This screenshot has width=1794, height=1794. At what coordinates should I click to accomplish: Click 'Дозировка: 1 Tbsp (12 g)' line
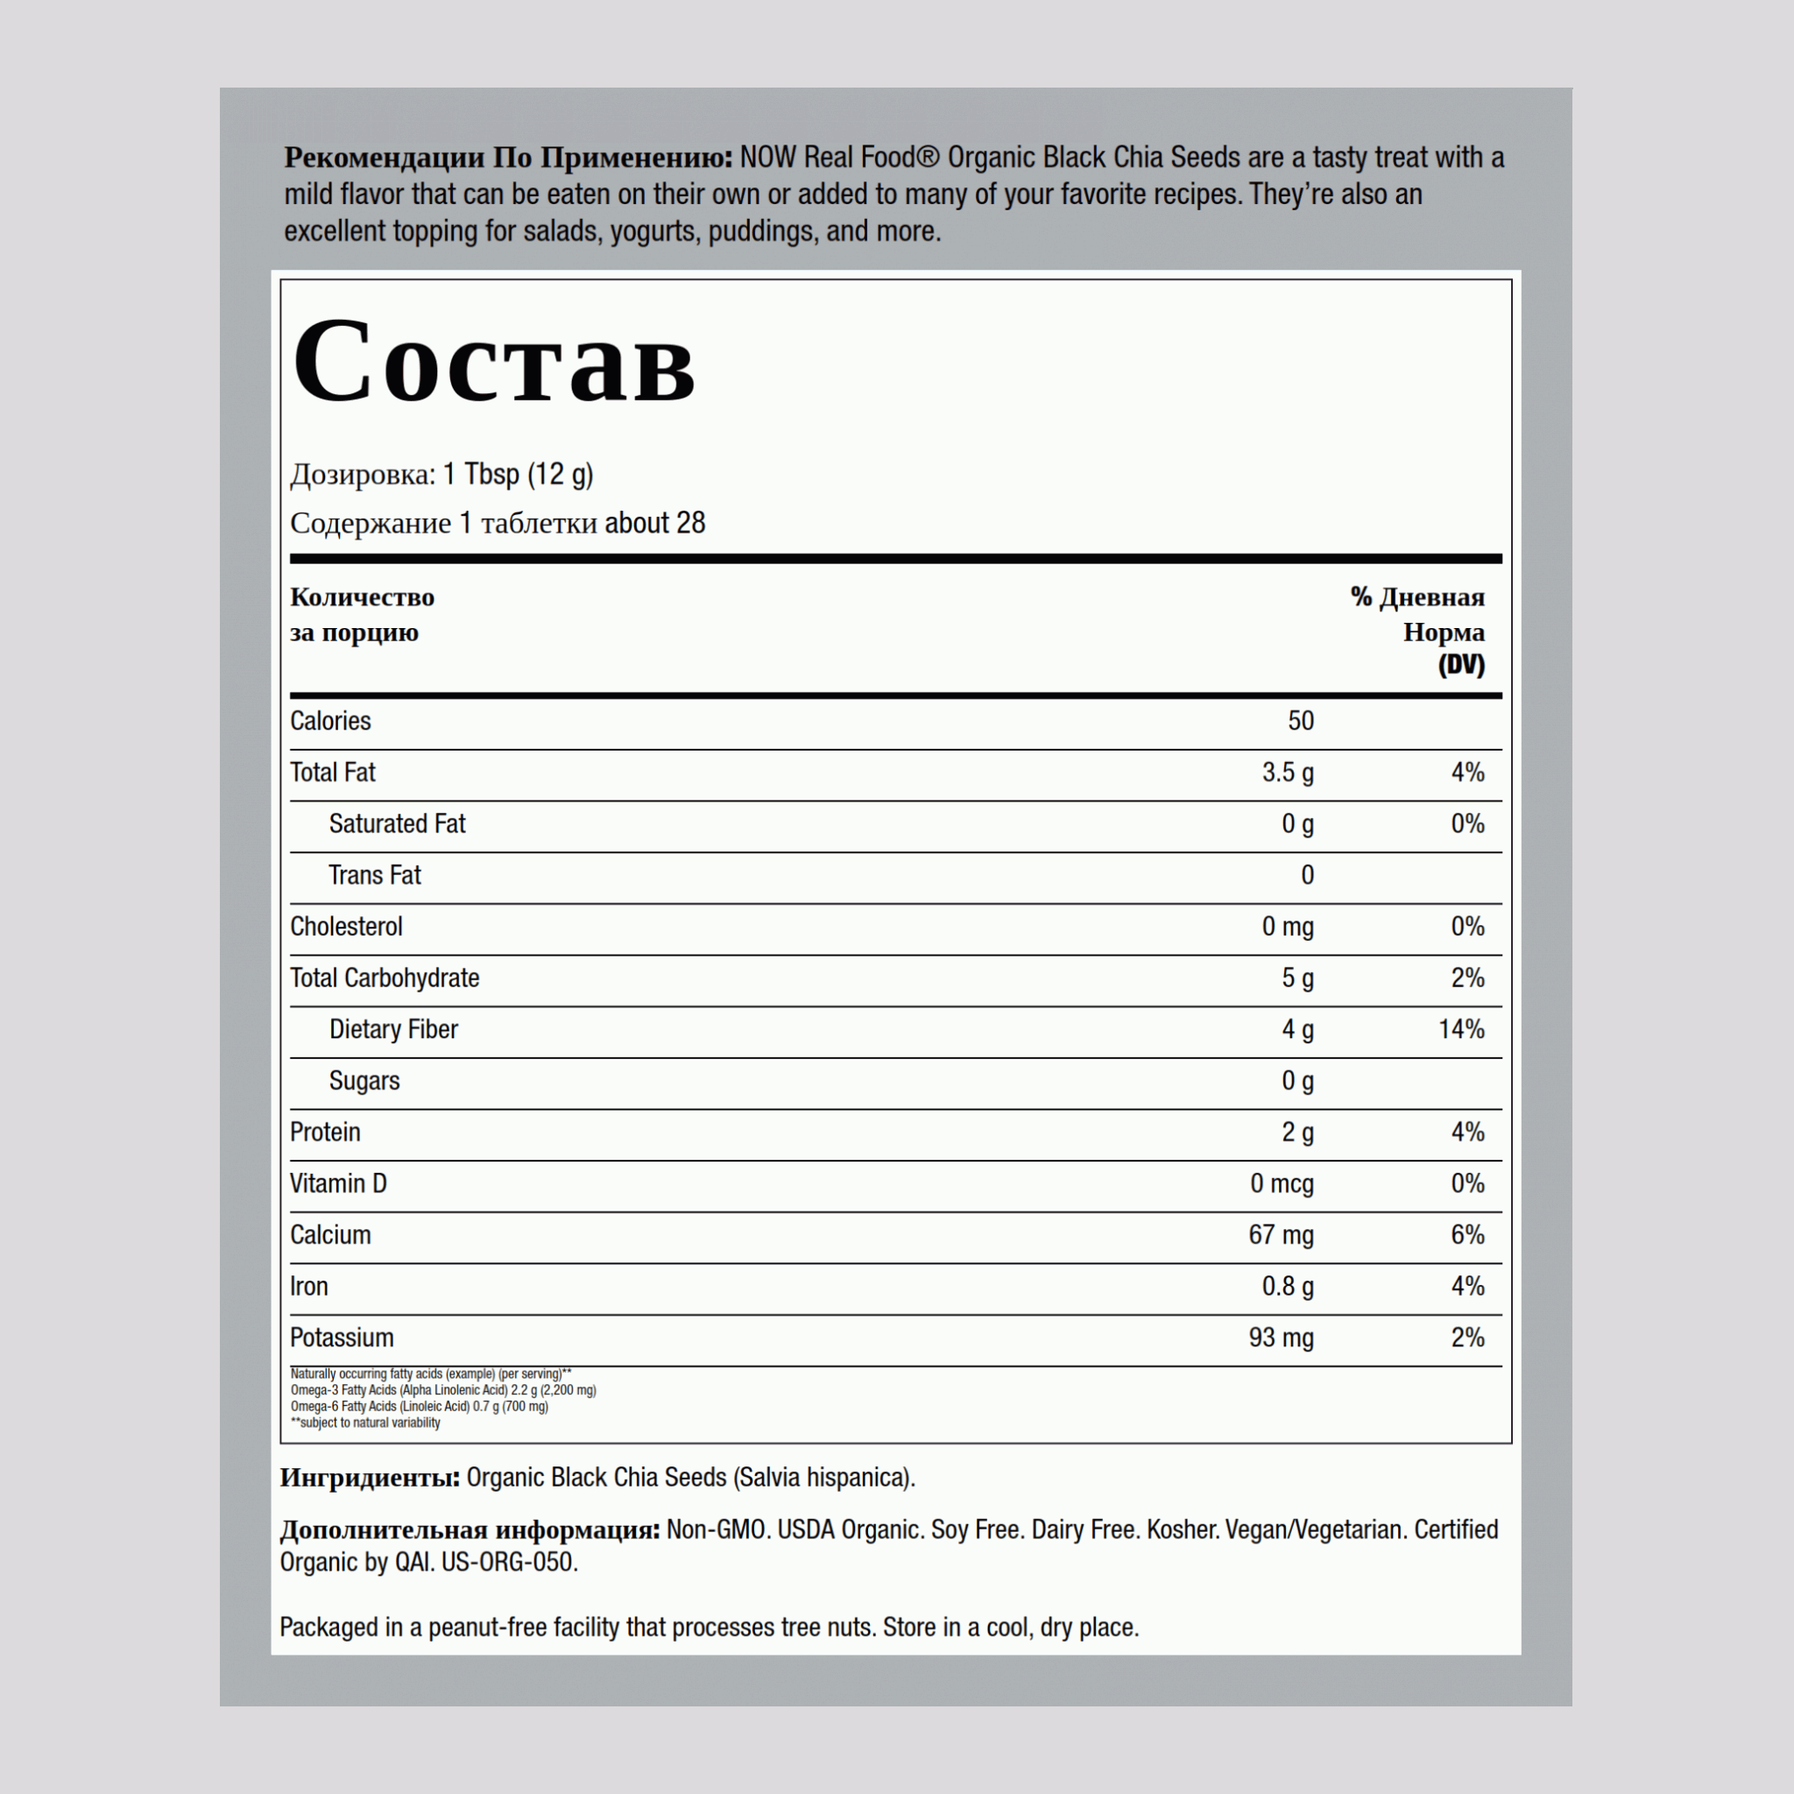point(442,475)
